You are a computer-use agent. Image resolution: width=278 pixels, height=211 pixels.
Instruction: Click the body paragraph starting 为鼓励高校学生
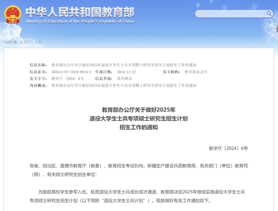click(137, 196)
